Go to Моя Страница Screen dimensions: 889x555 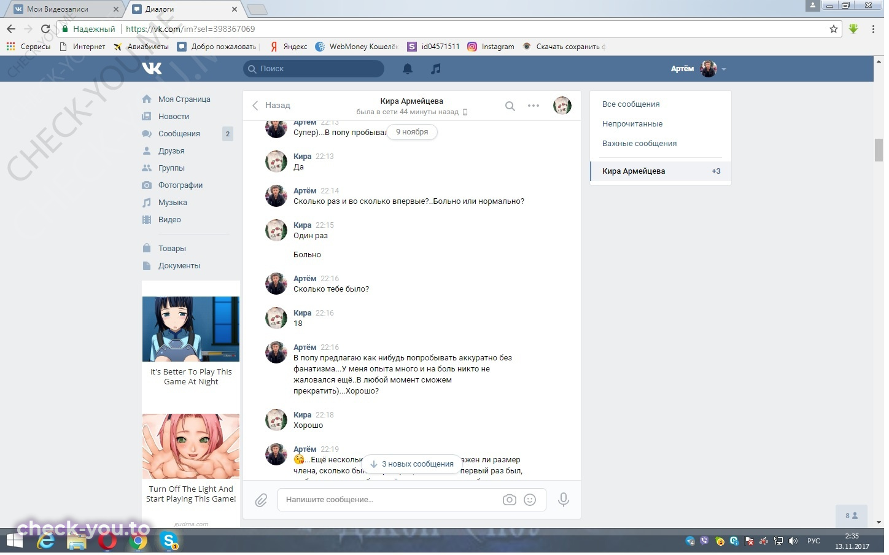[x=185, y=99]
